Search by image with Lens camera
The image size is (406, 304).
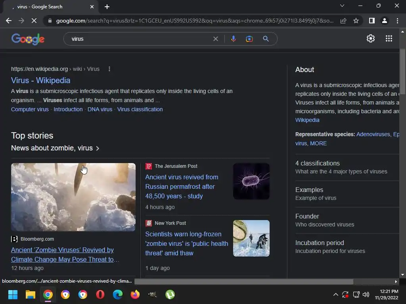[x=249, y=39]
